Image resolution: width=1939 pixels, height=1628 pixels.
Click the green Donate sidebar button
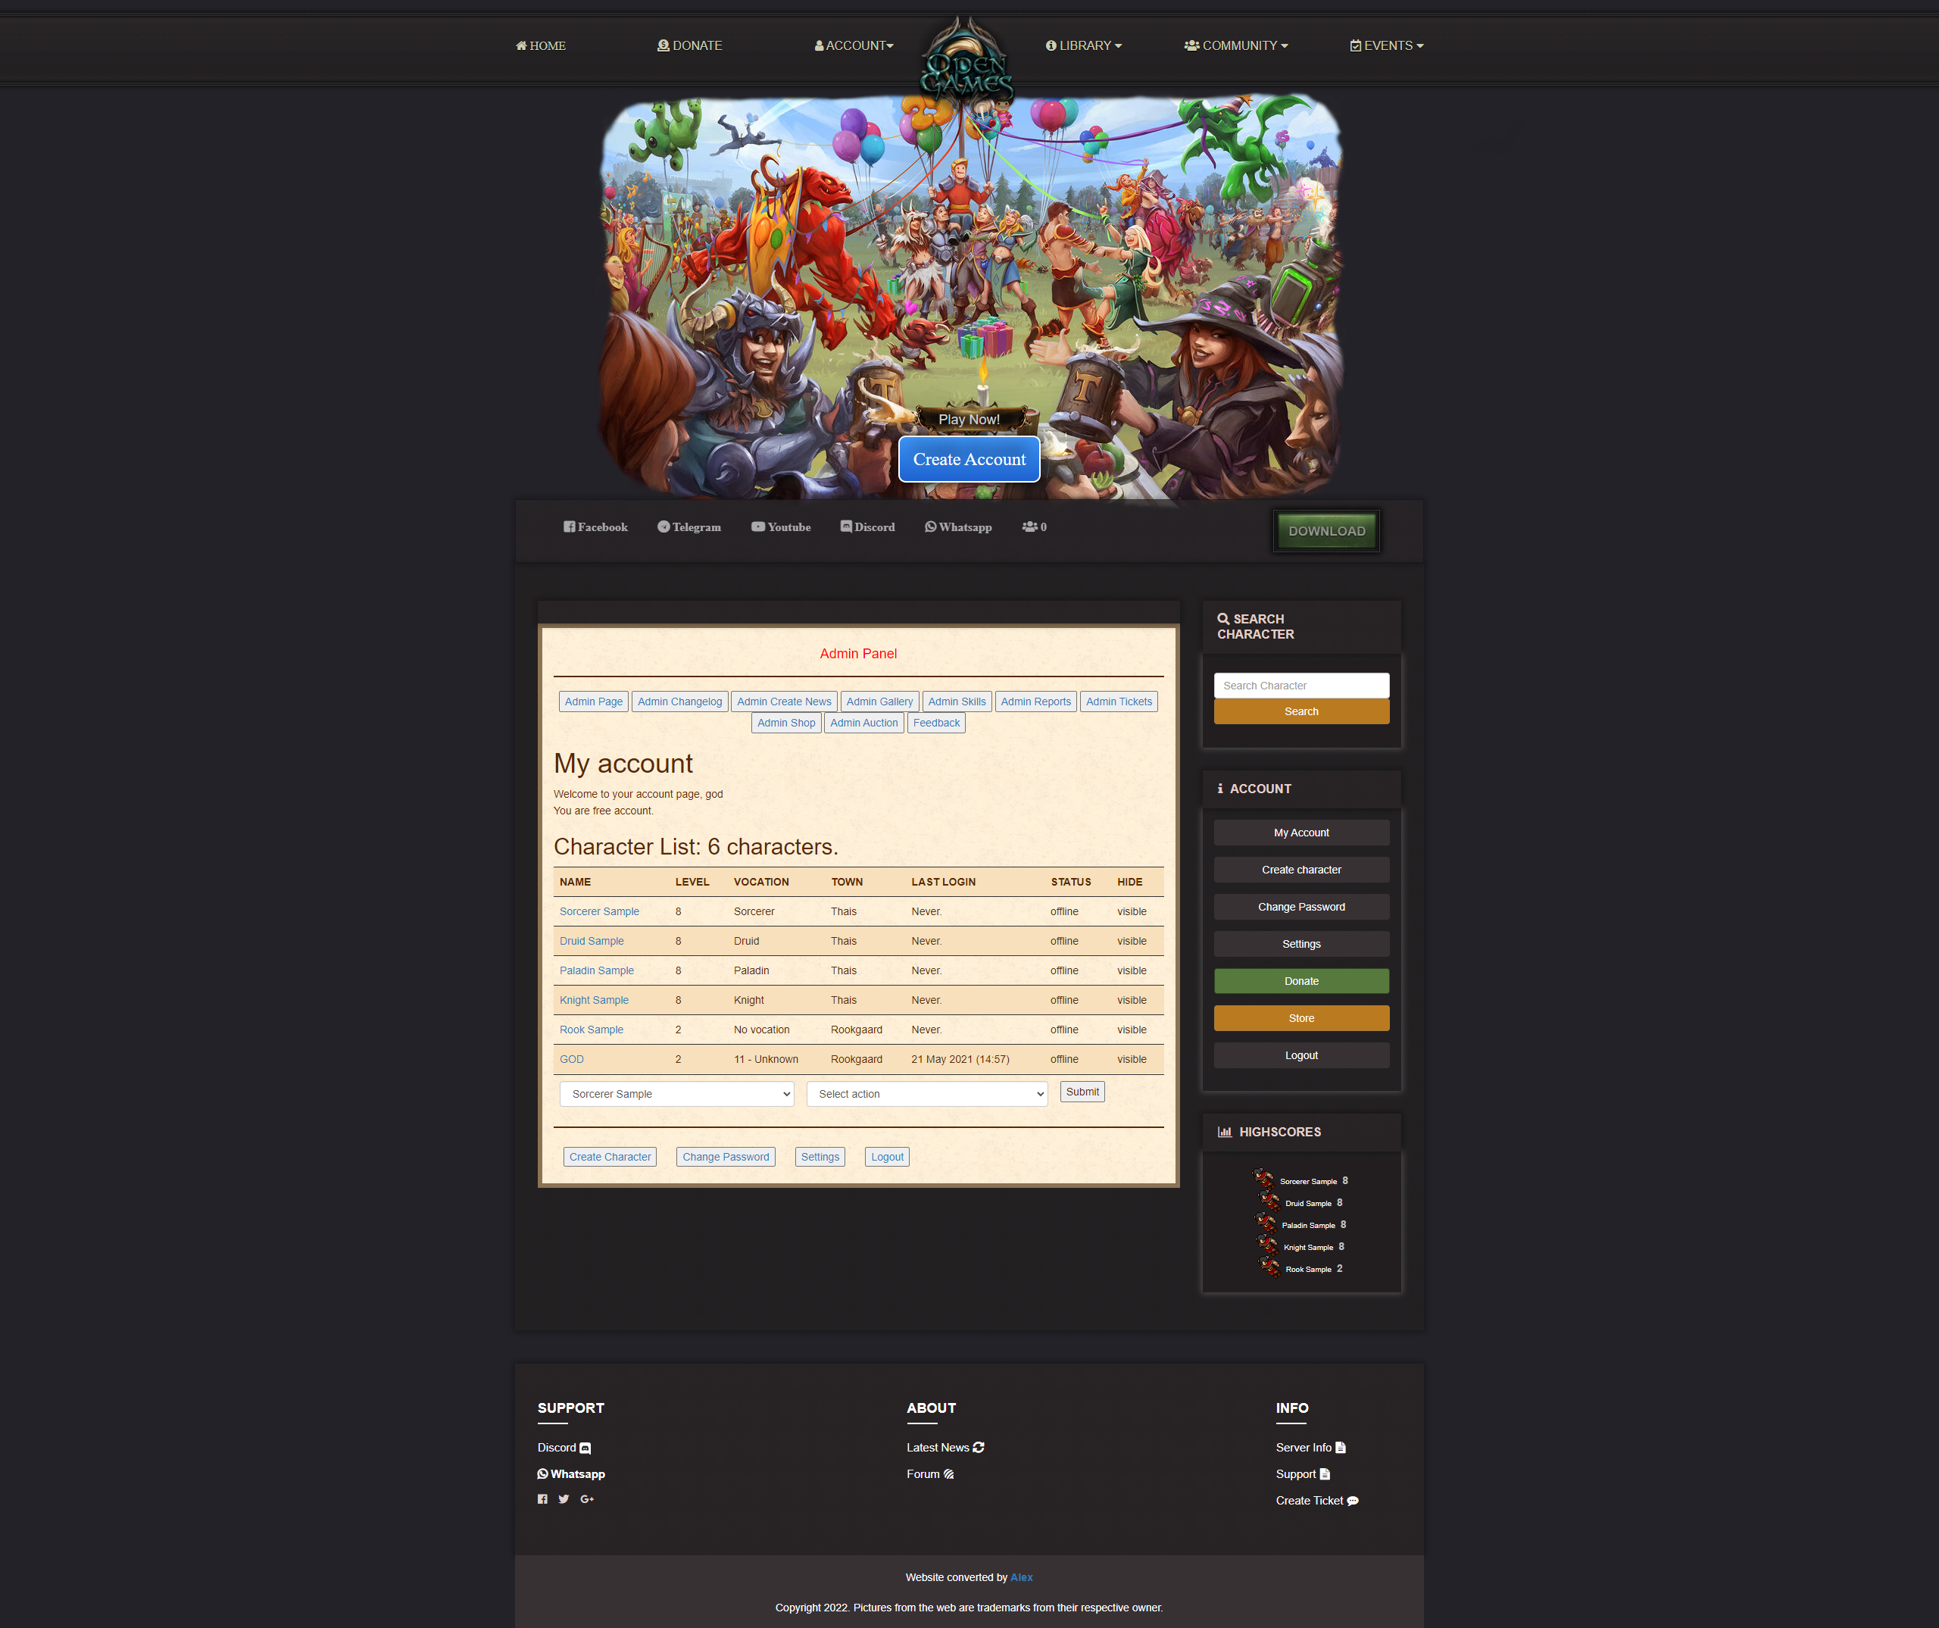[1302, 981]
